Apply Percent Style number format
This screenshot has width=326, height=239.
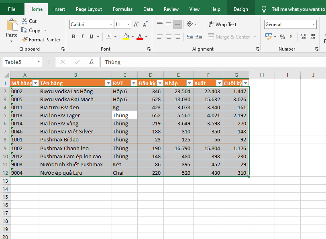[282, 37]
